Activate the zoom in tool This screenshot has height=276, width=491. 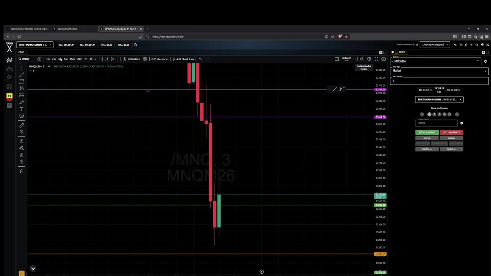click(x=21, y=132)
